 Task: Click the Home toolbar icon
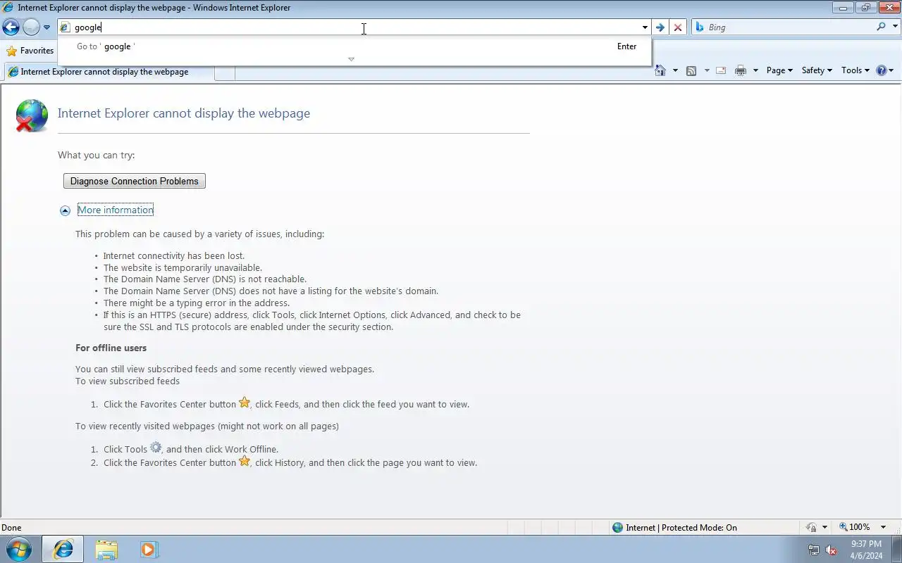[660, 70]
